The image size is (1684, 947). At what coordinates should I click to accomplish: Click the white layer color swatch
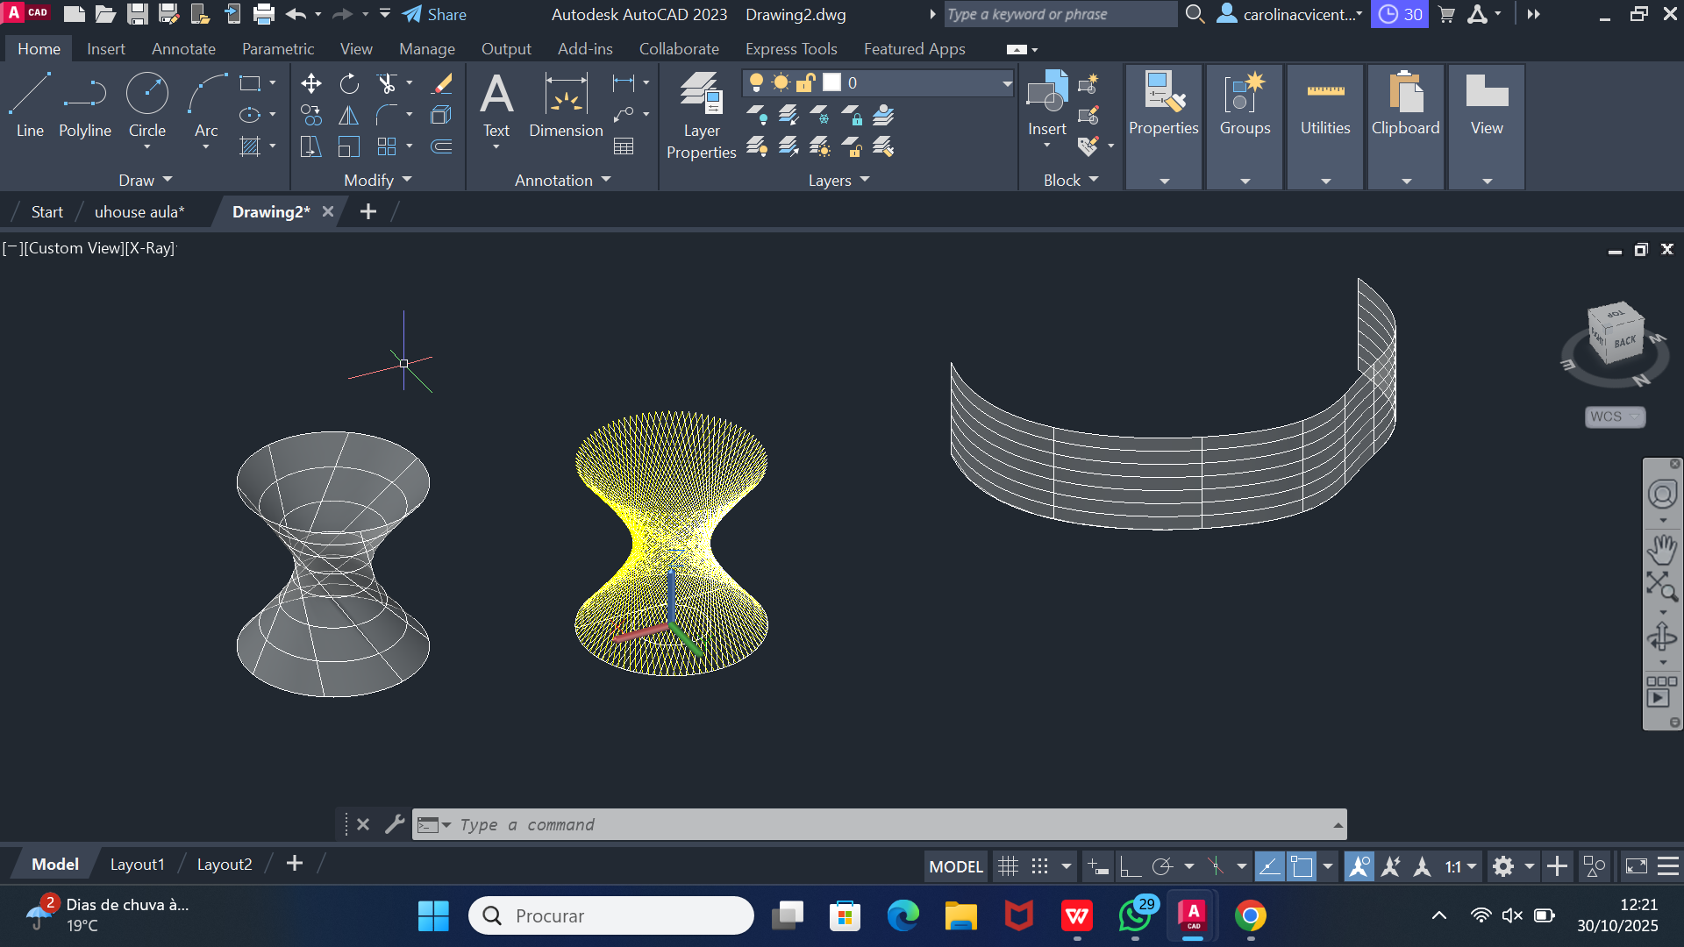click(x=831, y=82)
